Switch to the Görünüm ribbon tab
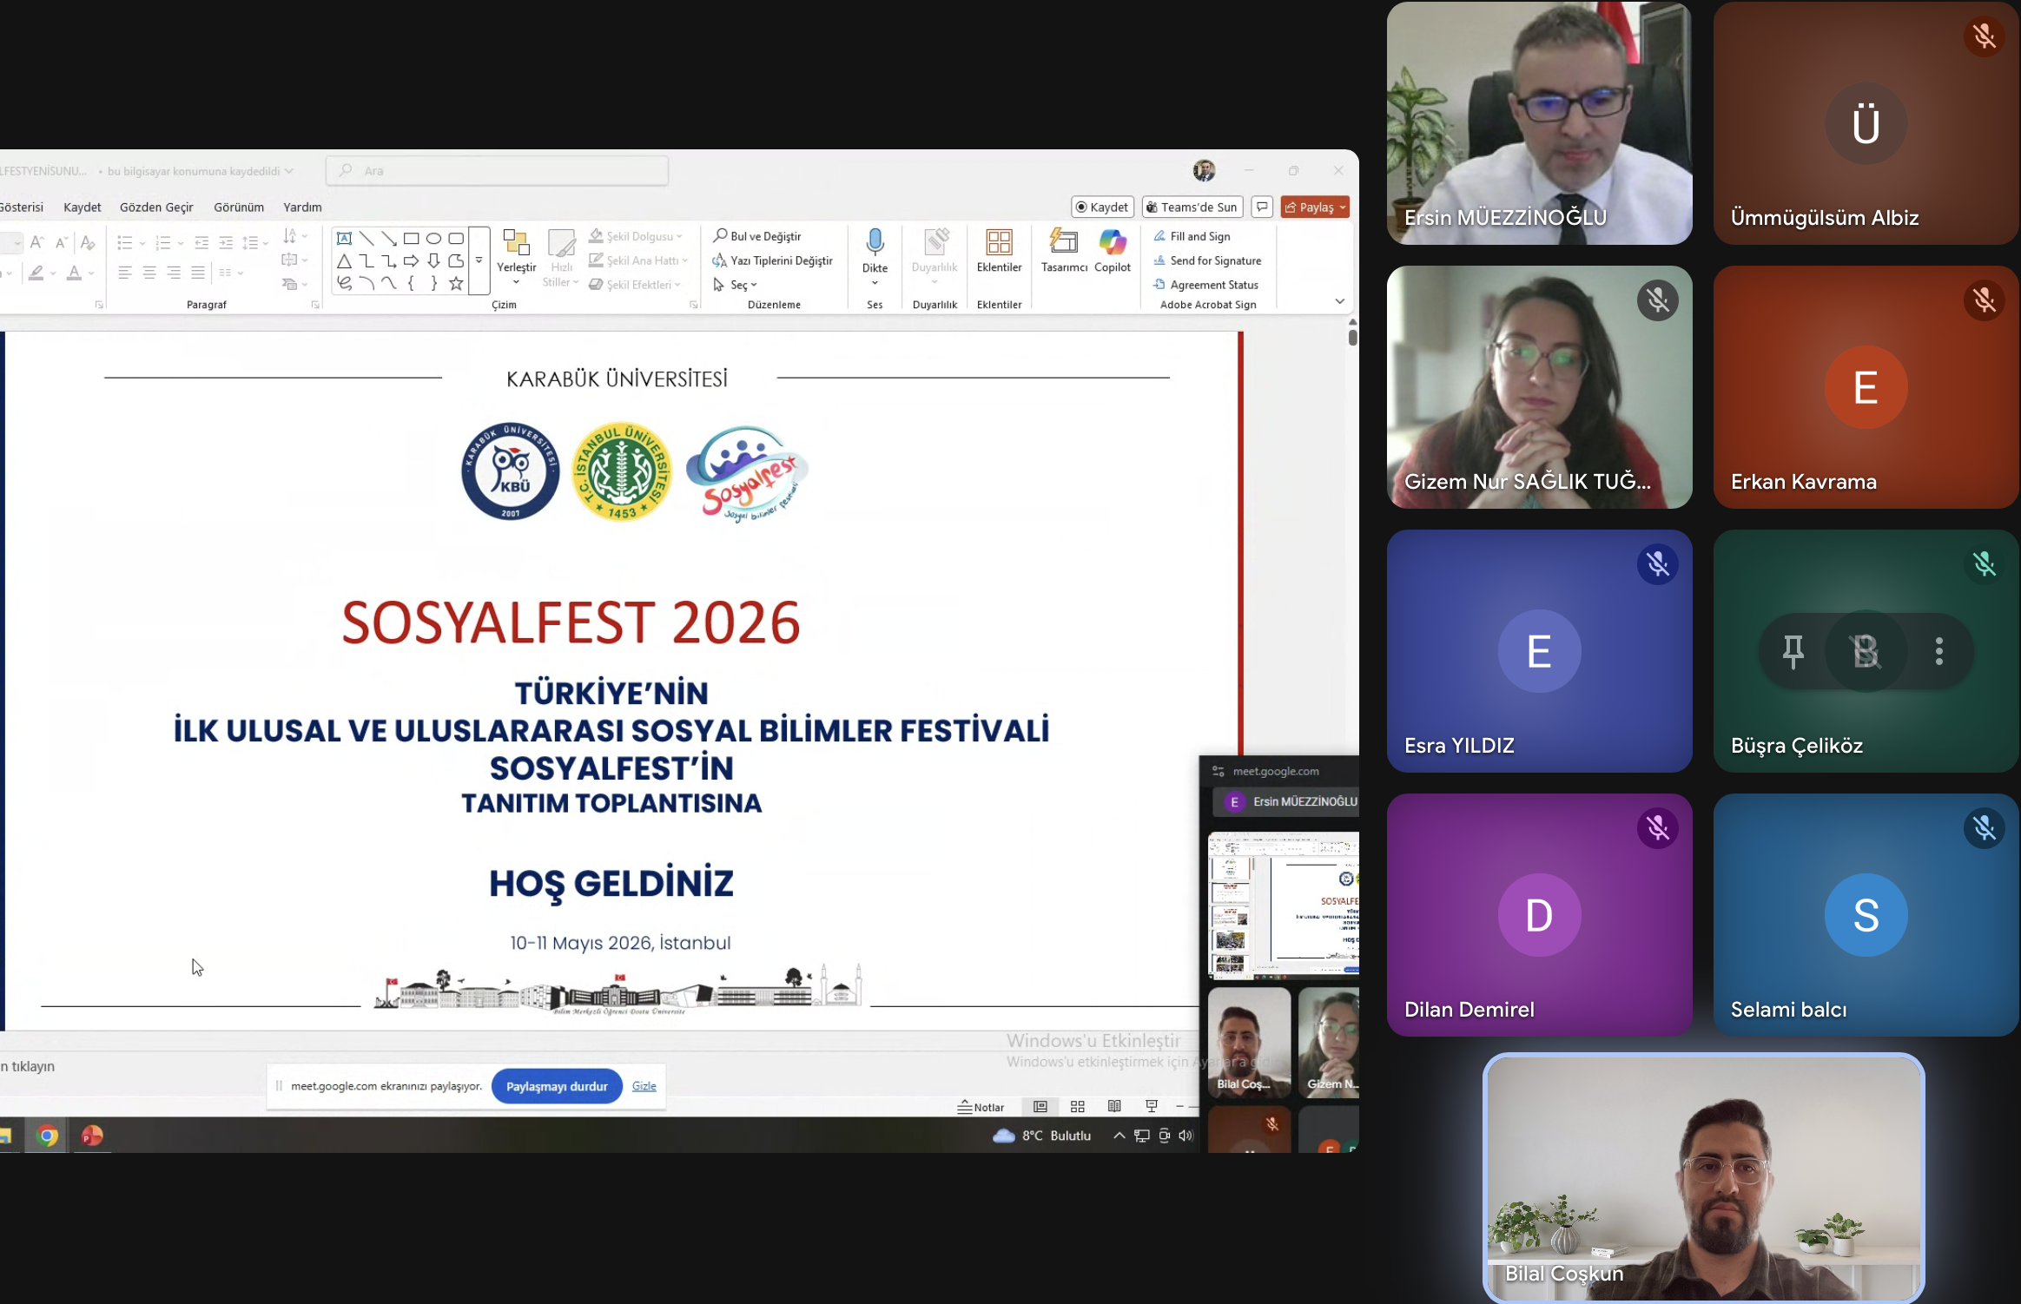The image size is (2021, 1304). coord(238,207)
